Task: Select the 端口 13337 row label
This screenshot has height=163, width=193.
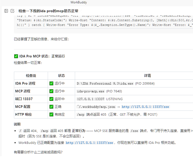Action: click(24, 99)
